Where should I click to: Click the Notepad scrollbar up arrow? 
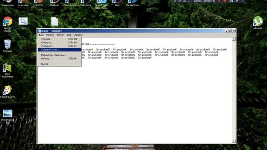234,39
